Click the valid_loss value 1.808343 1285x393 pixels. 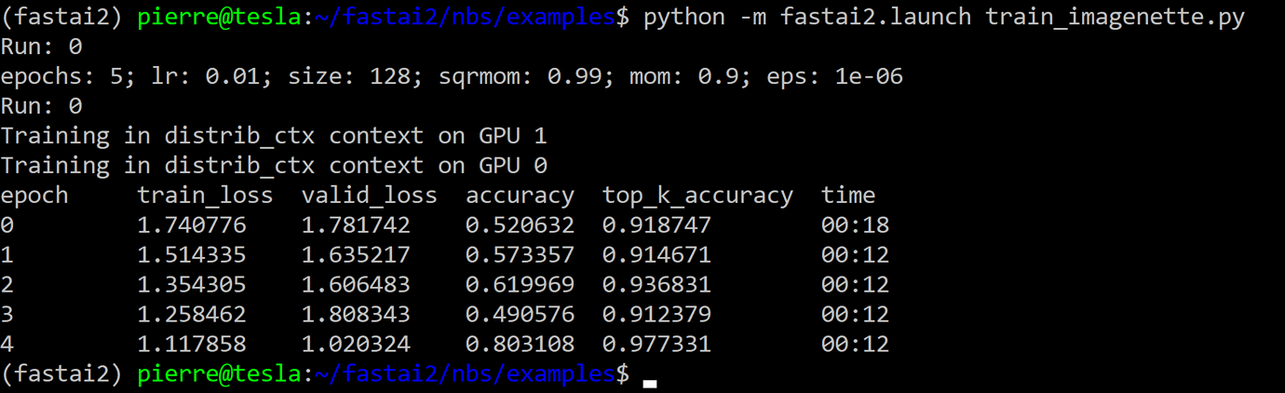pos(356,315)
